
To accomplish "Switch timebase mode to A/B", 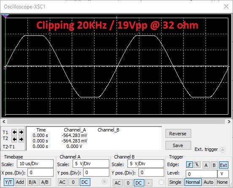I will pyautogui.click(x=45, y=182).
